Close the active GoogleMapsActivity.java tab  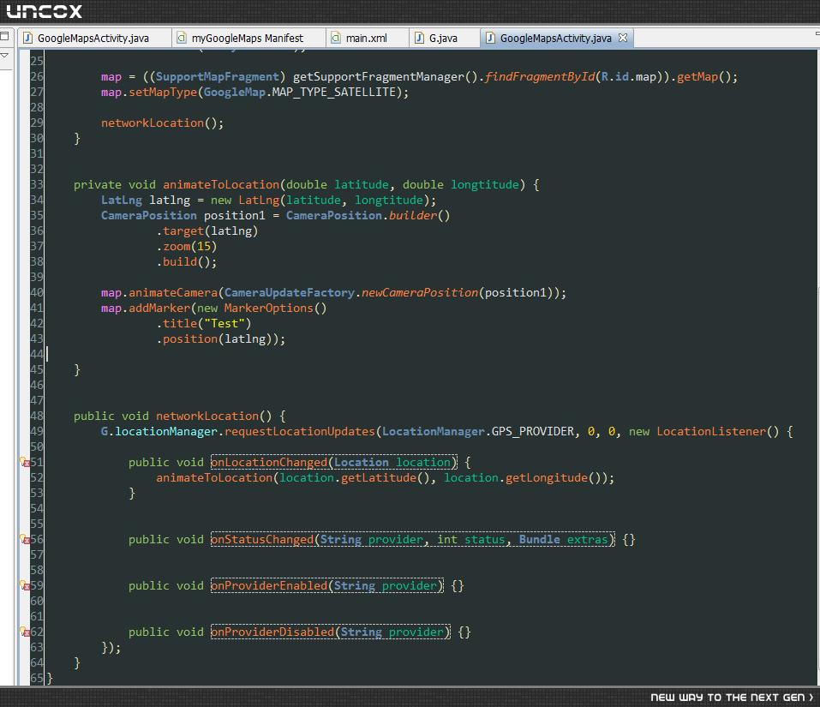click(x=623, y=38)
